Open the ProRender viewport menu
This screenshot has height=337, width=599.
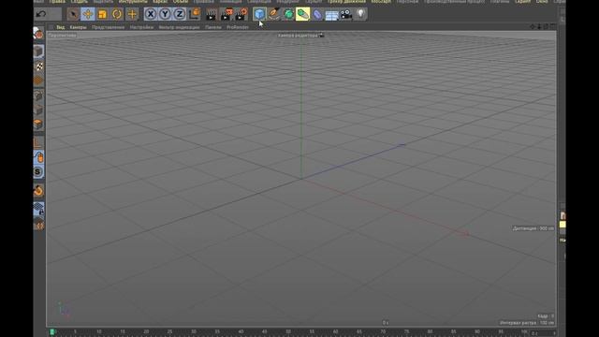pyautogui.click(x=238, y=27)
